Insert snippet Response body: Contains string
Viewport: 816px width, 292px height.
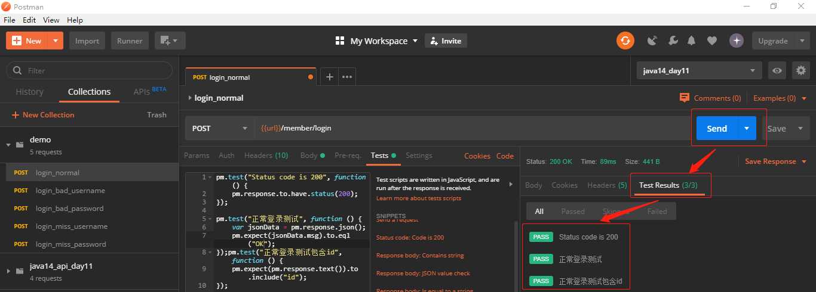pyautogui.click(x=419, y=255)
